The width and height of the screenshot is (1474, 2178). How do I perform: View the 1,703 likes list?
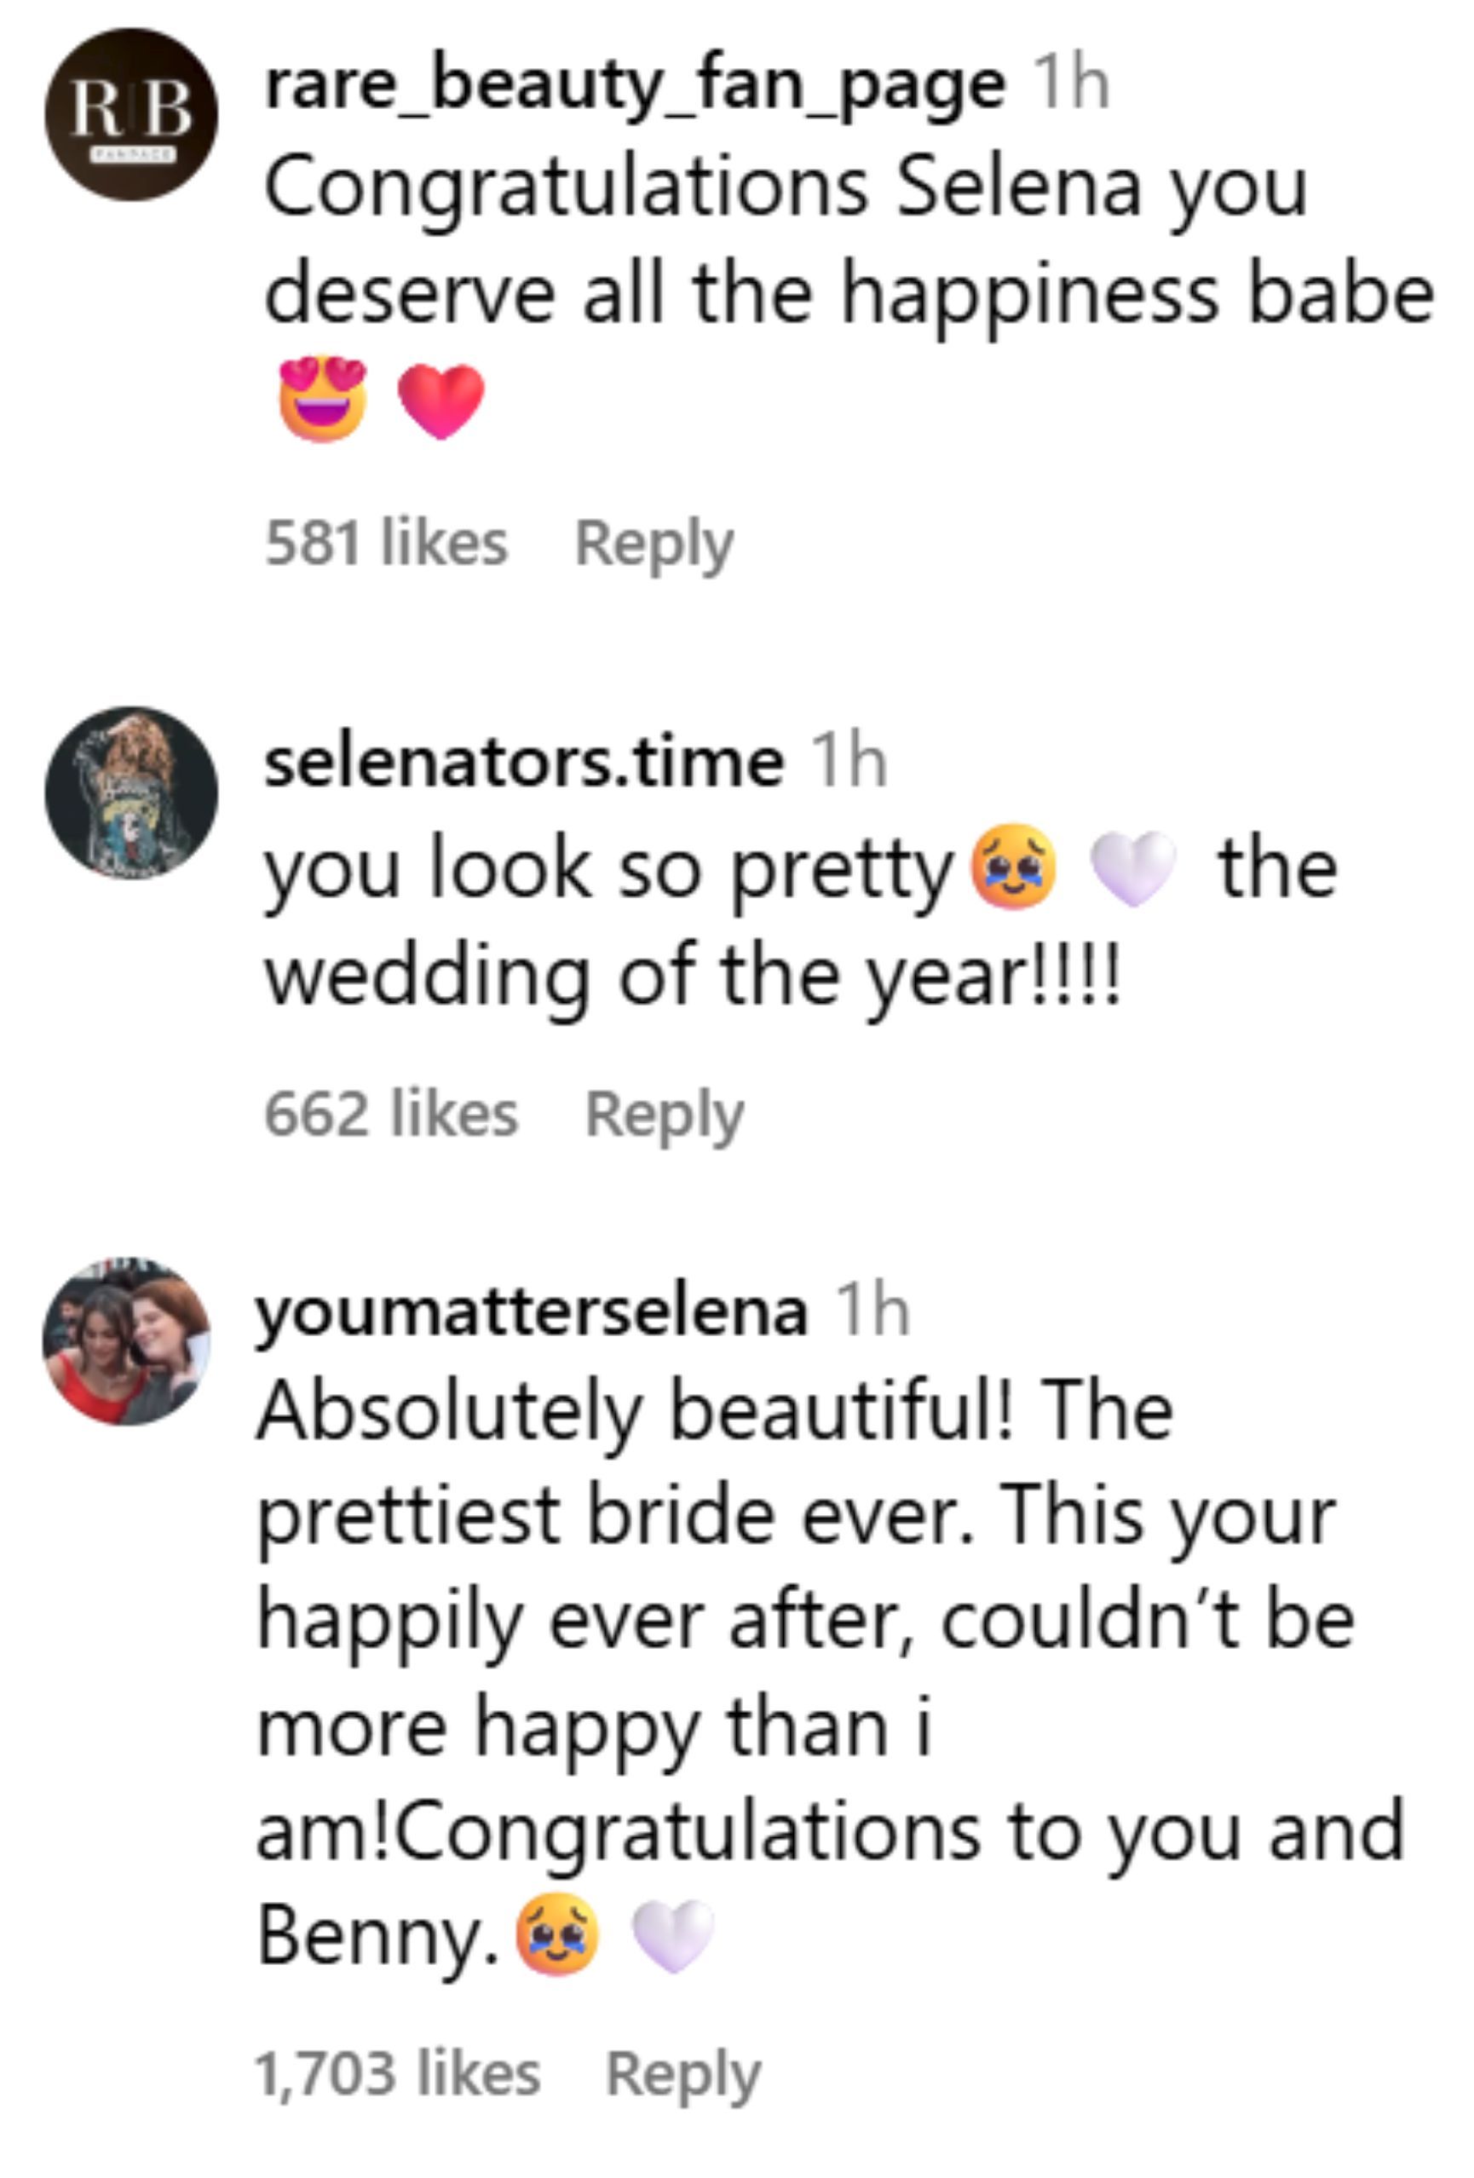coord(397,2074)
